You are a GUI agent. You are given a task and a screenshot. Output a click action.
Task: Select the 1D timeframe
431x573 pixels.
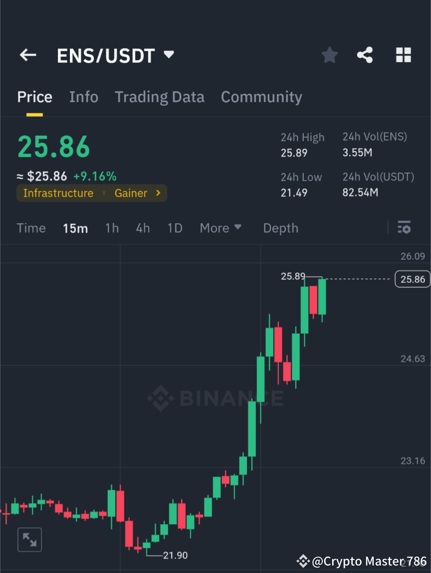[175, 228]
